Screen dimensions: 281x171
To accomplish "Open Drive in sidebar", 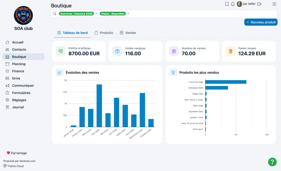I will click(x=23, y=78).
